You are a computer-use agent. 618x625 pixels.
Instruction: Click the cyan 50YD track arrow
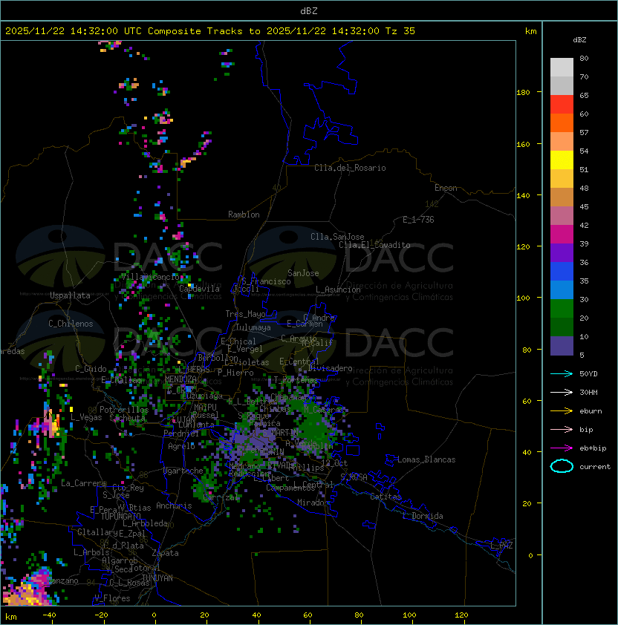[x=562, y=374]
